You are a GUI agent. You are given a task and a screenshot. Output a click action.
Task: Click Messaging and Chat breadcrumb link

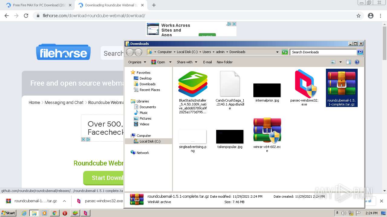pos(64,102)
